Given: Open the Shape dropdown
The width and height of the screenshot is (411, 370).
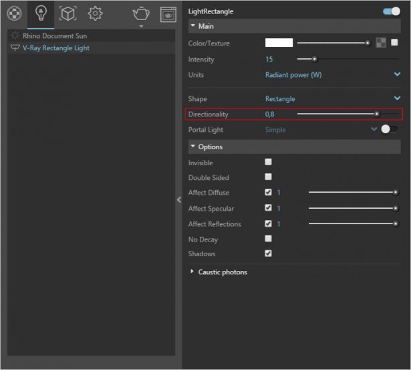Looking at the screenshot, I should click(x=333, y=98).
